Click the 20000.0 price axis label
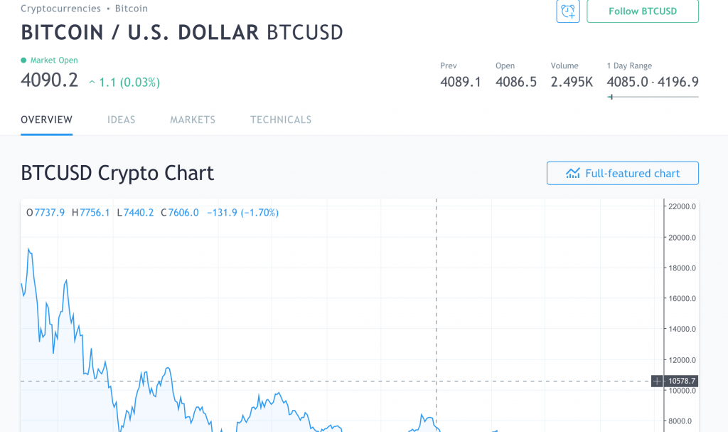 point(682,237)
